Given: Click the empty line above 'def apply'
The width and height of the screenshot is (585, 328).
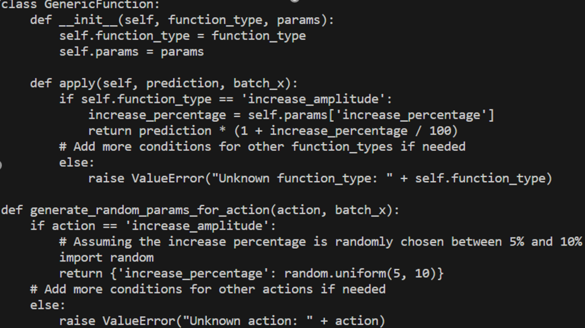Looking at the screenshot, I should (150, 67).
